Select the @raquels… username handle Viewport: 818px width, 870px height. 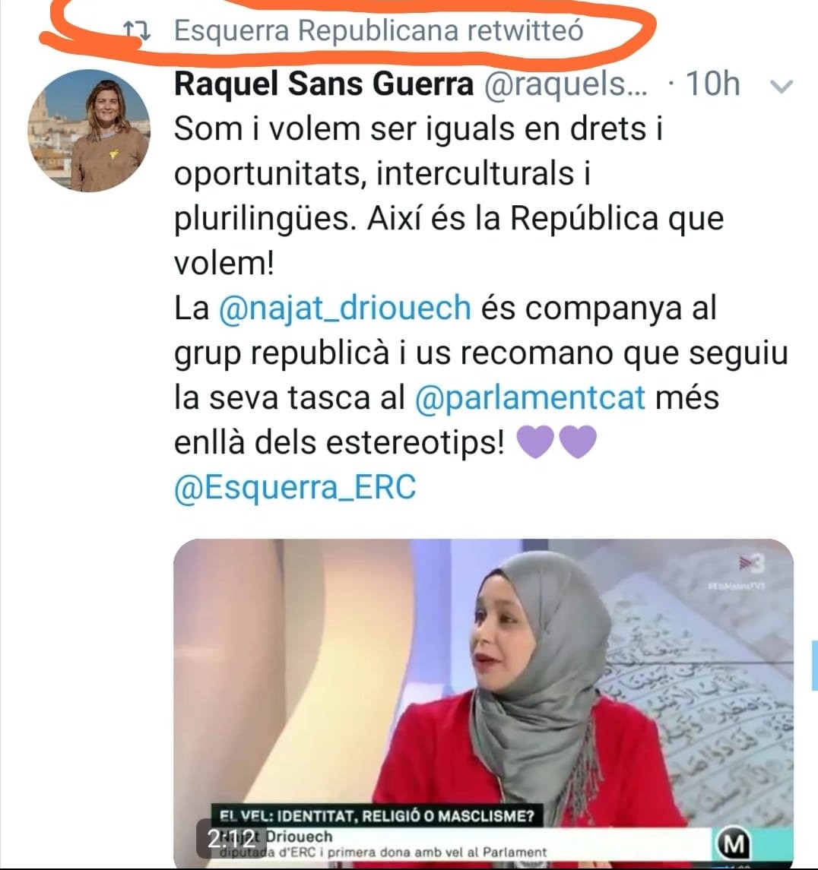coord(566,84)
